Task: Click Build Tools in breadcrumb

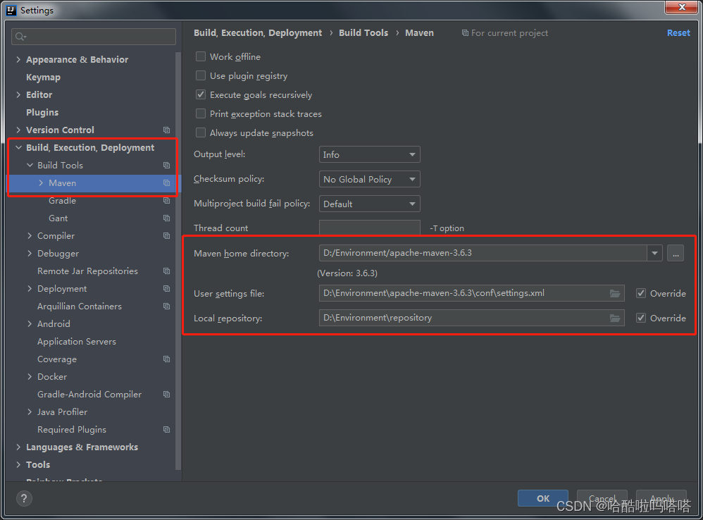Action: 363,32
